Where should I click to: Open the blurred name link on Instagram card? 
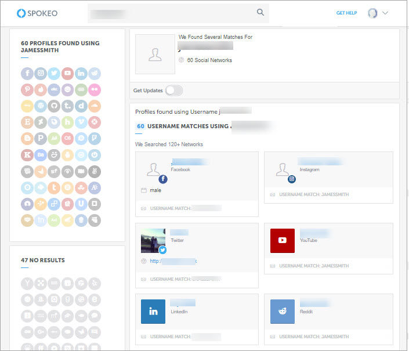pos(321,161)
